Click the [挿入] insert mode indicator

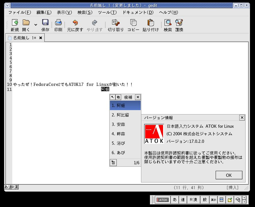click(233, 187)
